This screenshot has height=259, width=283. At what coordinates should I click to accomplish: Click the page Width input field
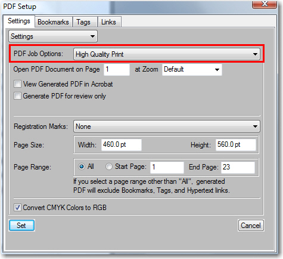[x=122, y=144]
